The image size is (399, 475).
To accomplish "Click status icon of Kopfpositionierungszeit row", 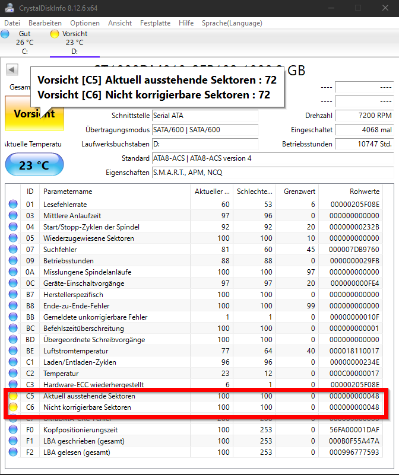I will [x=13, y=429].
